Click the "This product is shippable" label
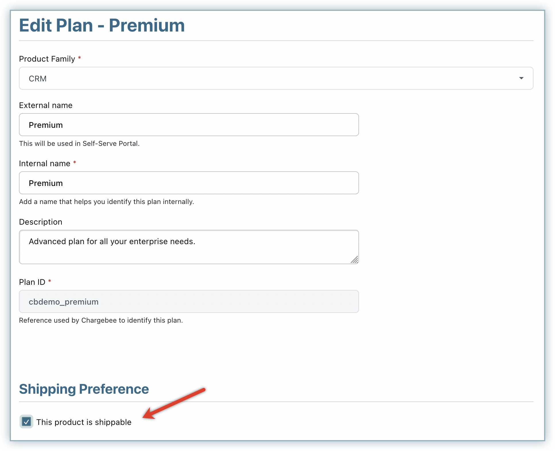 84,422
